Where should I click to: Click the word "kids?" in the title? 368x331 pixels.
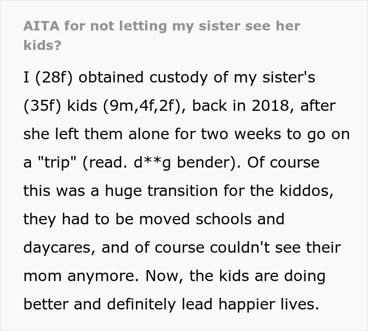(x=42, y=45)
